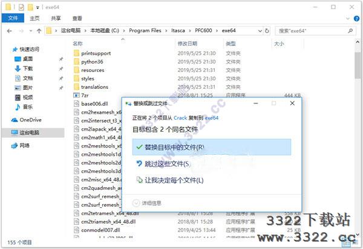The width and height of the screenshot is (363, 249).
Task: Click Itasca breadcrumb segment
Action: point(178,30)
